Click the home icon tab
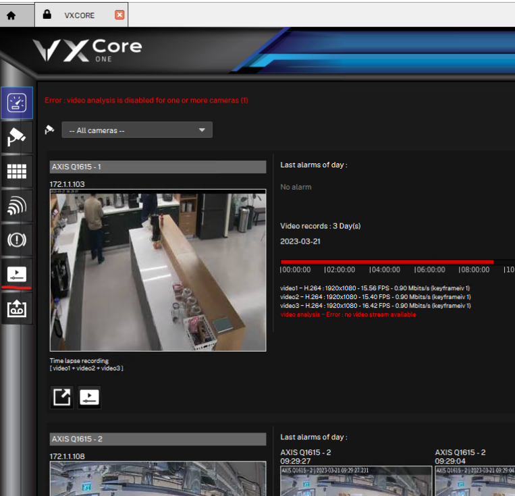 point(11,16)
